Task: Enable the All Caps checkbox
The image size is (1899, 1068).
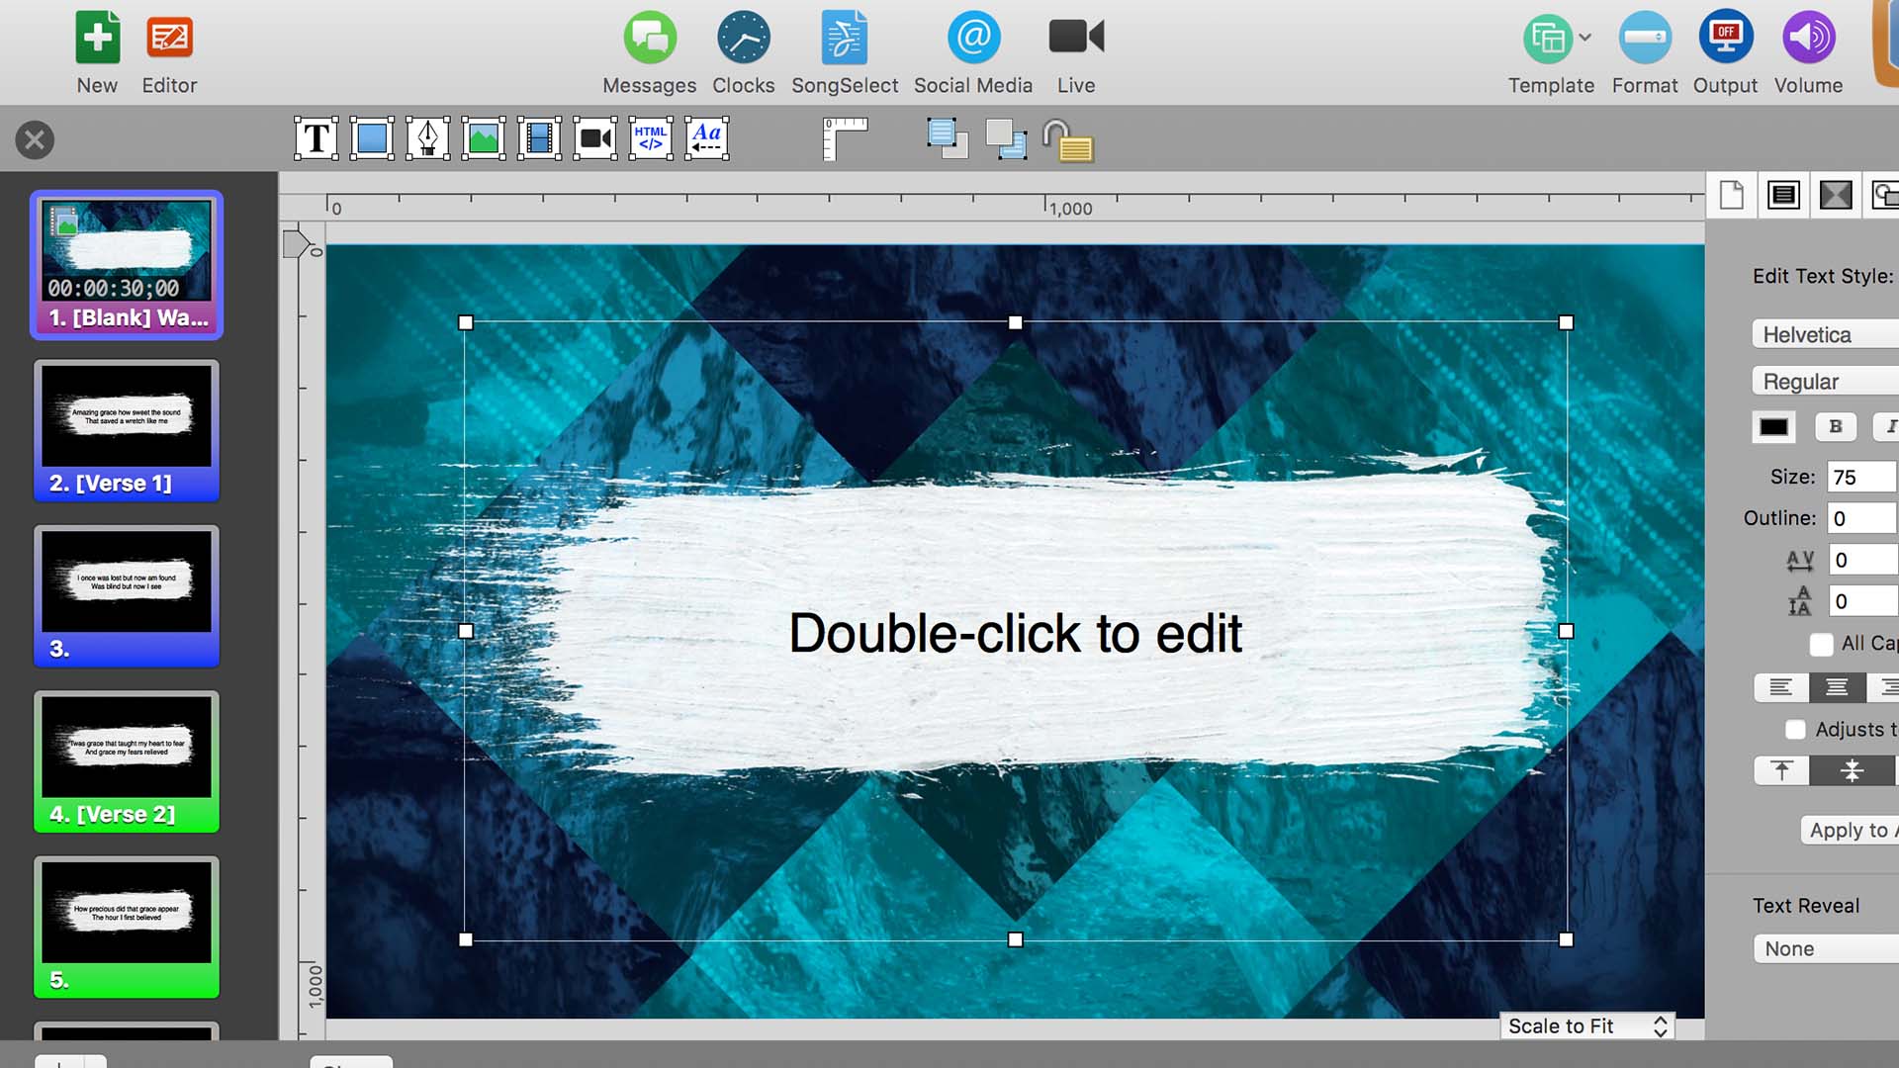Action: [1821, 644]
